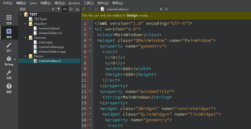Click the split panel icon

(x=71, y=9)
